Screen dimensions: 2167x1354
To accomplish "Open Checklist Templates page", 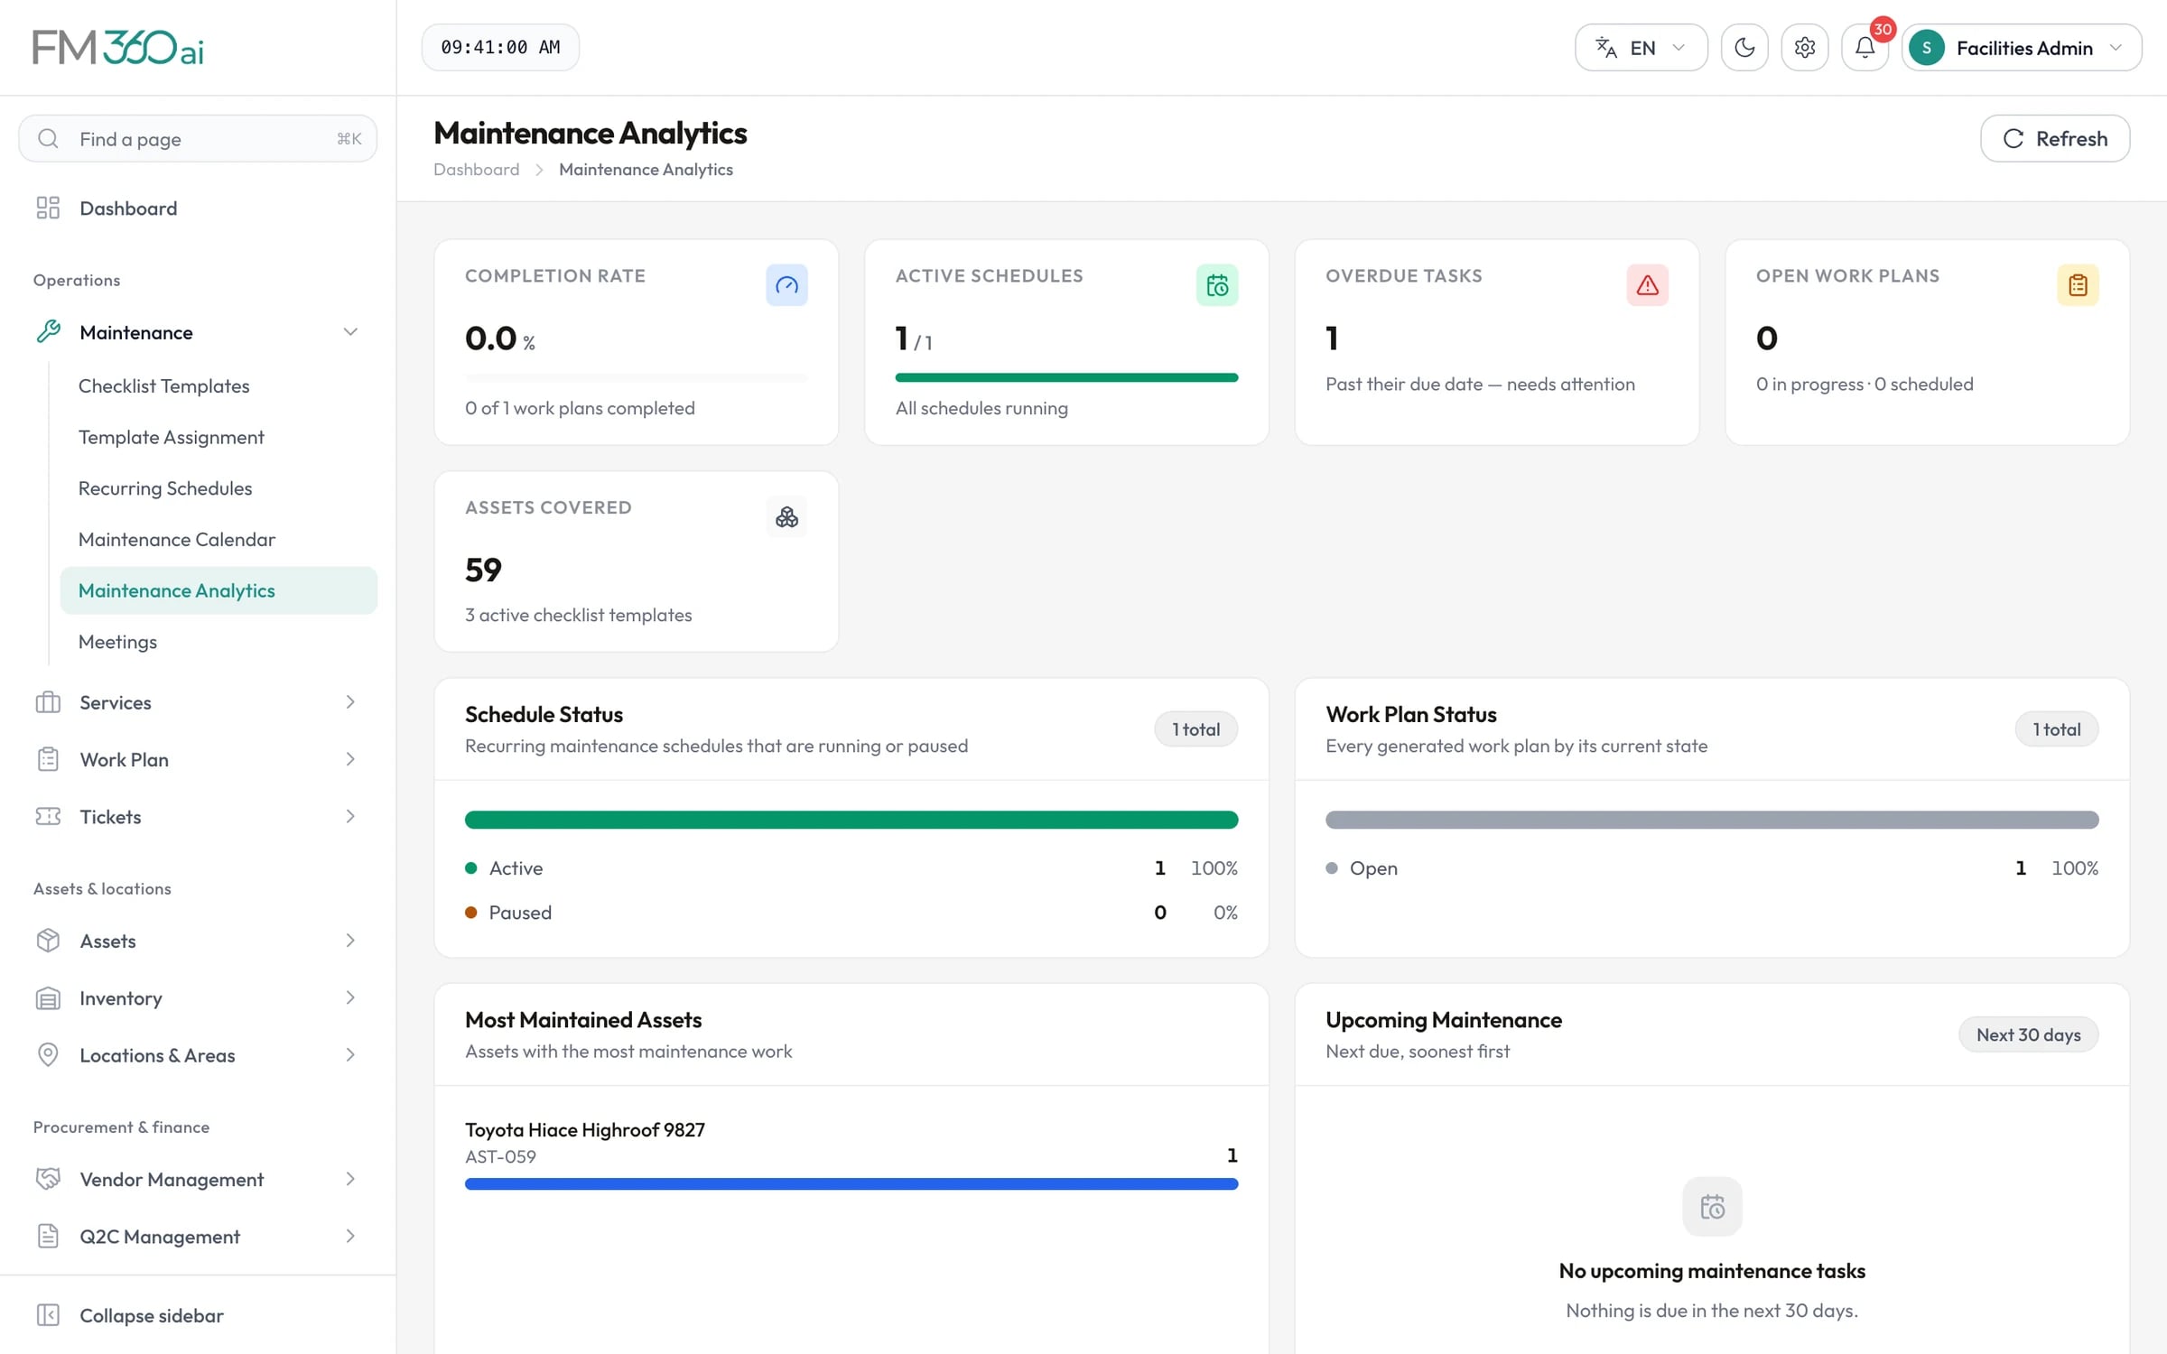I will [219, 386].
